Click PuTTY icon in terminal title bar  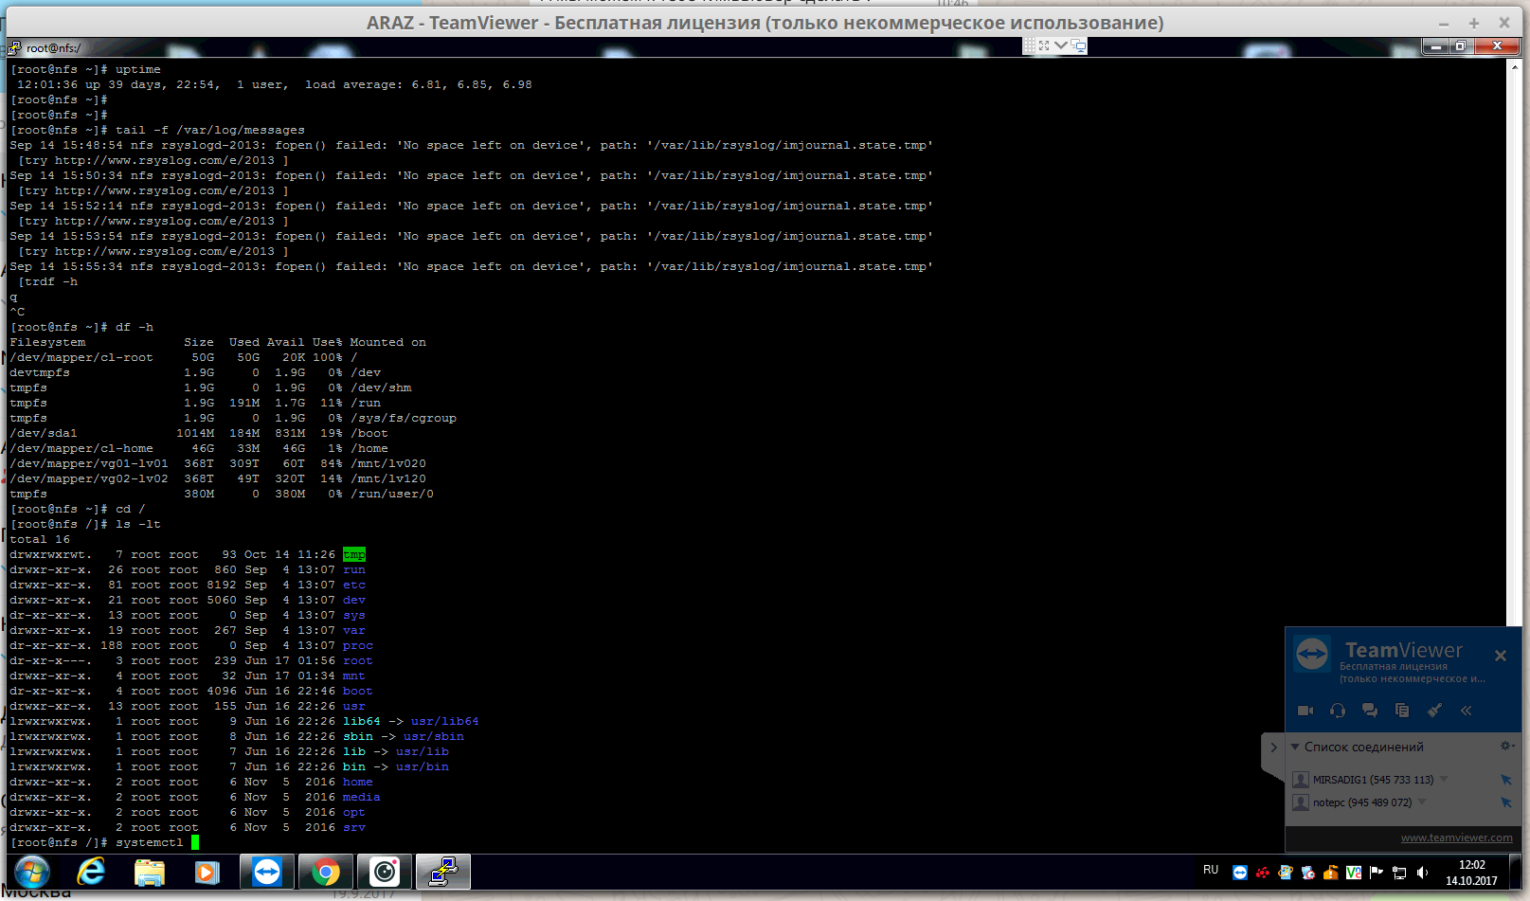[x=14, y=47]
